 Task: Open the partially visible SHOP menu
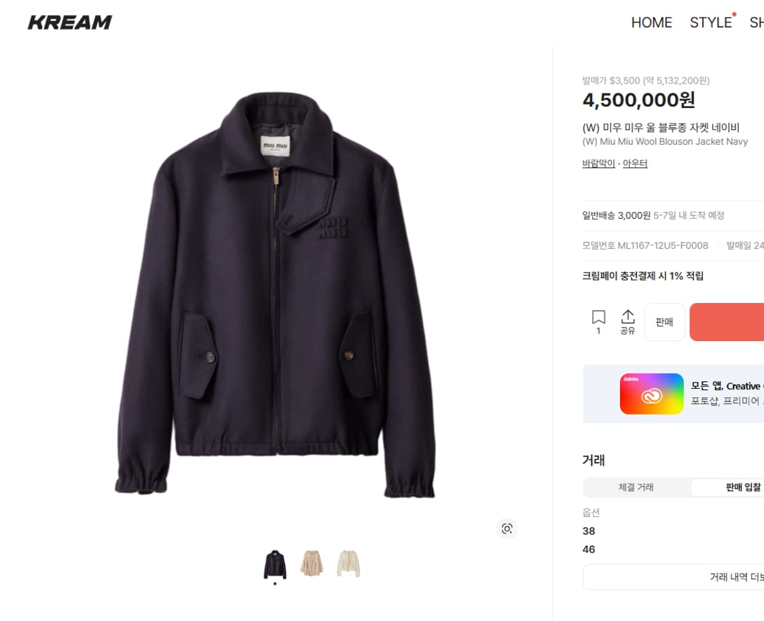tap(757, 22)
